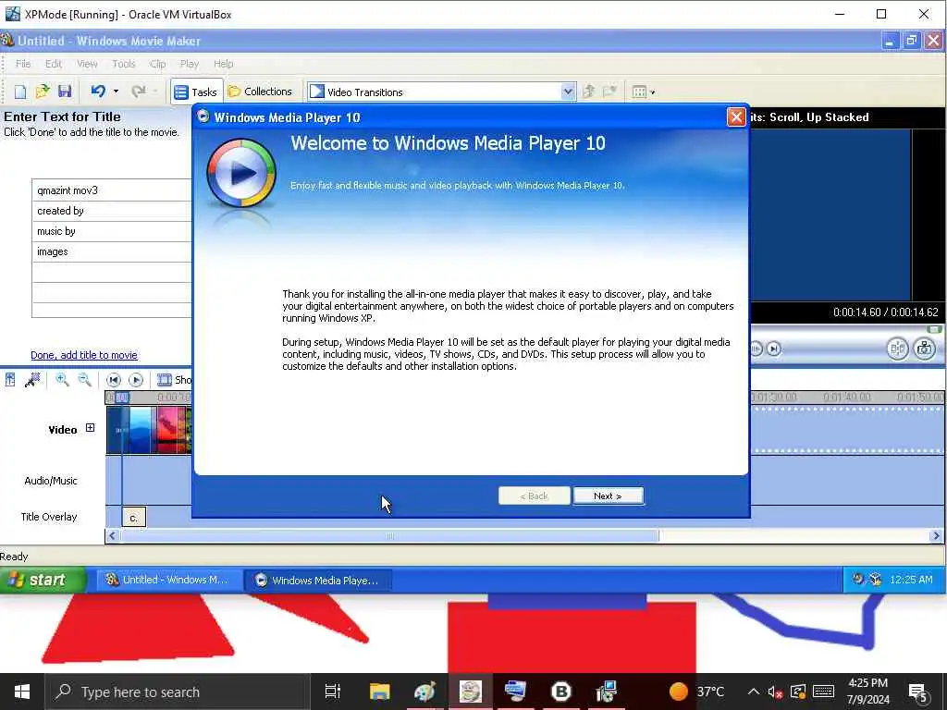The height and width of the screenshot is (710, 947).
Task: Open the File menu
Action: pos(23,64)
